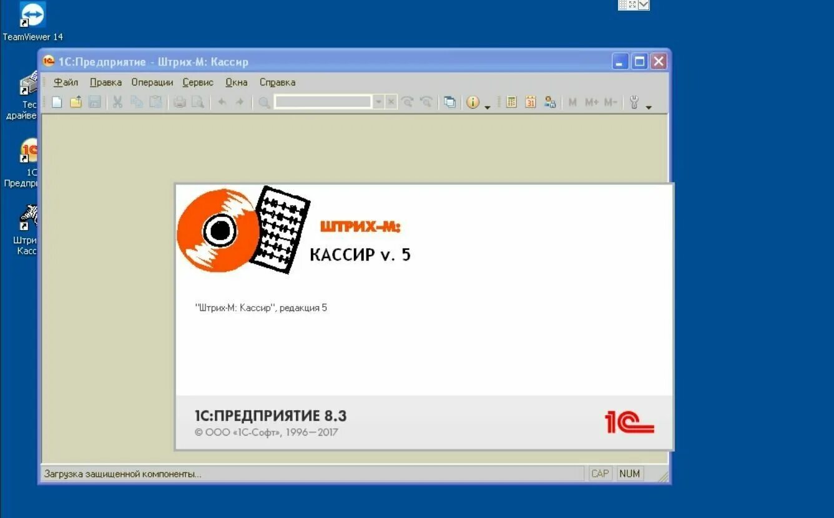Click the wrench settings toolbar icon
Viewport: 834px width, 518px height.
coord(634,102)
